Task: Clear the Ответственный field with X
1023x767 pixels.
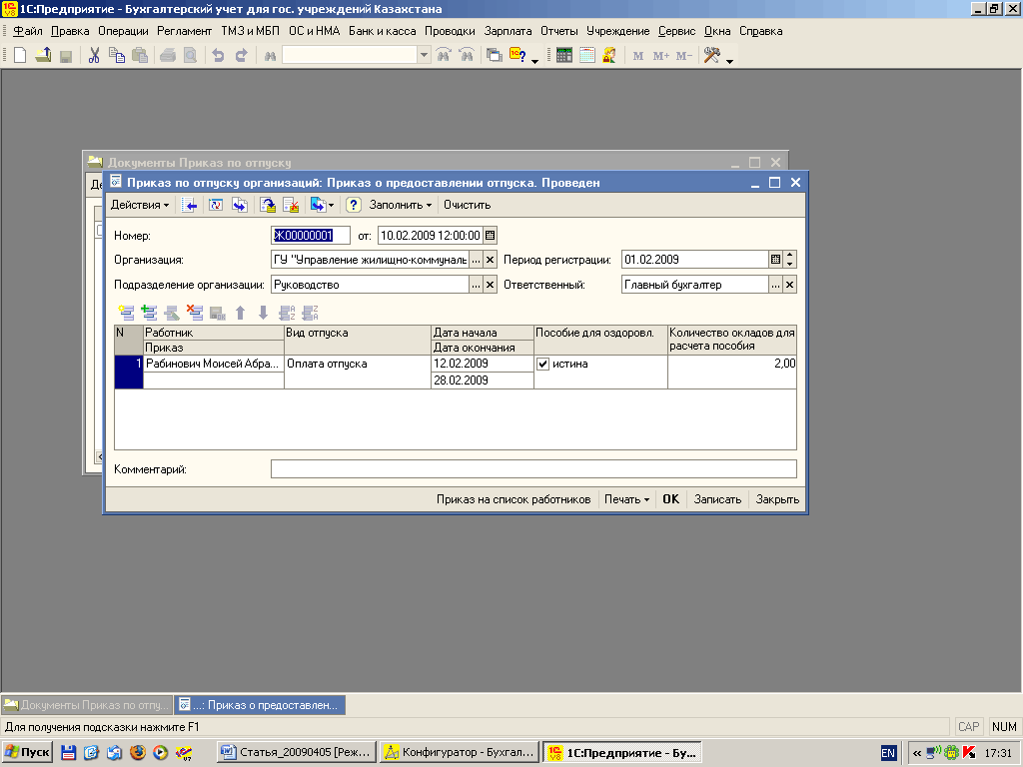Action: 789,285
